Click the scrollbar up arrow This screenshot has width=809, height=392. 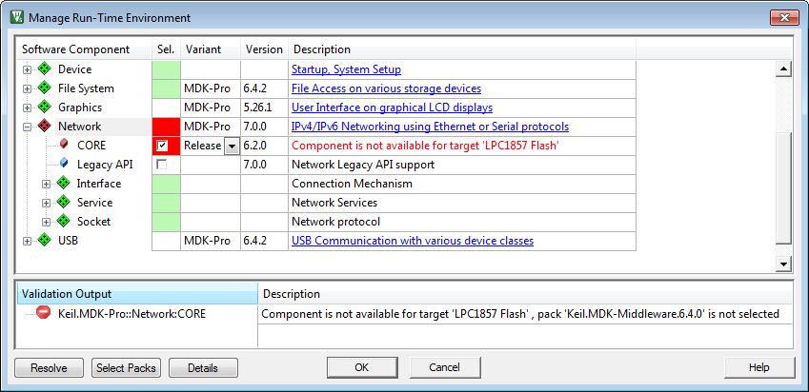(783, 69)
